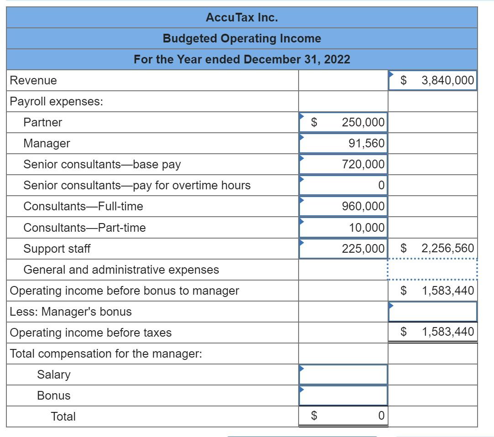Edit the Partner payroll field 250,000
This screenshot has width=494, height=437.
point(343,122)
